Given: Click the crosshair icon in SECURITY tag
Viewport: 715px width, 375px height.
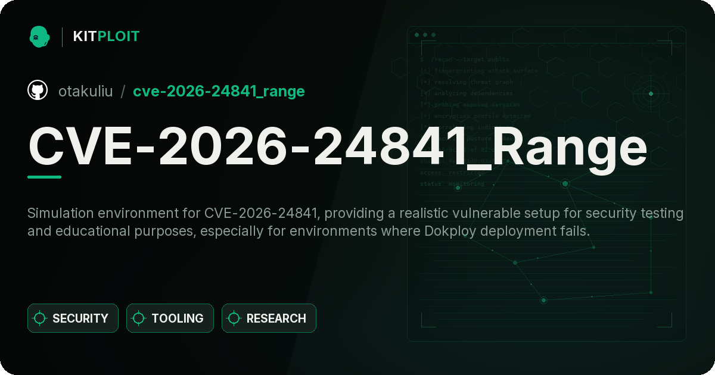Looking at the screenshot, I should (x=40, y=318).
